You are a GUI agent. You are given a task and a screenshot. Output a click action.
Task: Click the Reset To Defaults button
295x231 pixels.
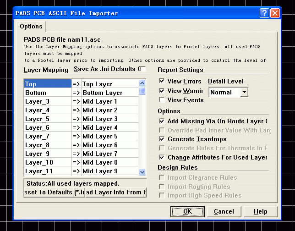pyautogui.click(x=55, y=192)
